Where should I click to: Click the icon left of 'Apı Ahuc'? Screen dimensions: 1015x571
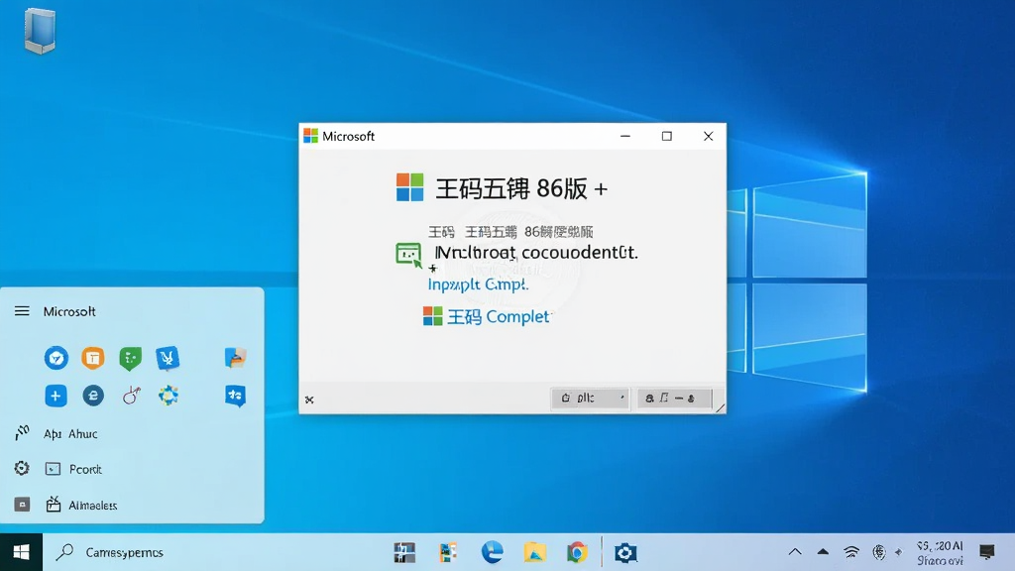tap(22, 432)
